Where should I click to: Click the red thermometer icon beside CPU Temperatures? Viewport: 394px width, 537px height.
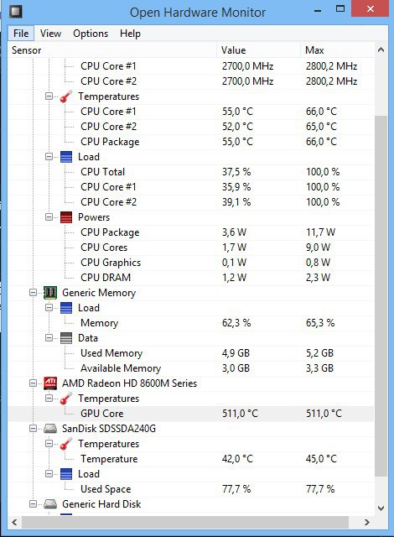pos(66,96)
